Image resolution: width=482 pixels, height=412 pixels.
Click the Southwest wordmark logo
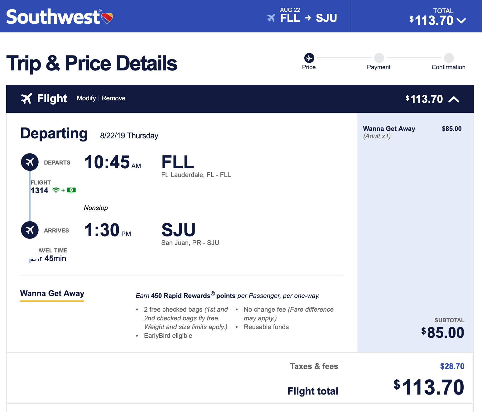(x=53, y=17)
